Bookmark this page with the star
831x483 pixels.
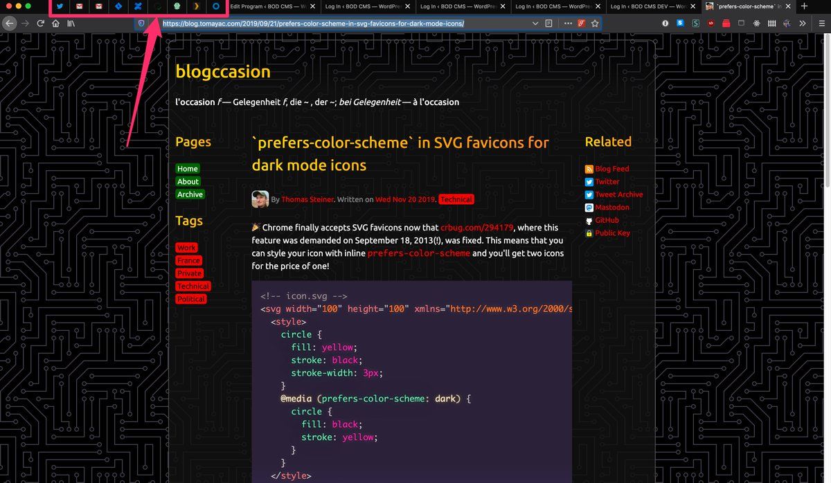[x=594, y=23]
